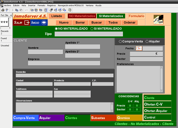
Task: Click the Ordenar button
Action: click(129, 22)
